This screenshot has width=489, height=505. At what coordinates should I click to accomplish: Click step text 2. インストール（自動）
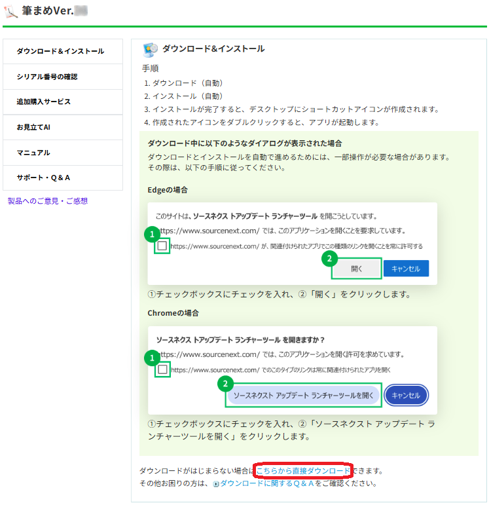184,96
